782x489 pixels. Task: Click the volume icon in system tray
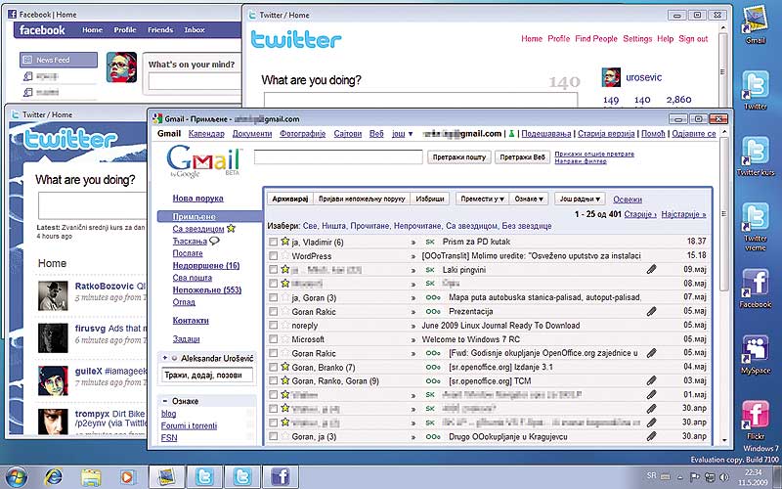click(x=723, y=477)
